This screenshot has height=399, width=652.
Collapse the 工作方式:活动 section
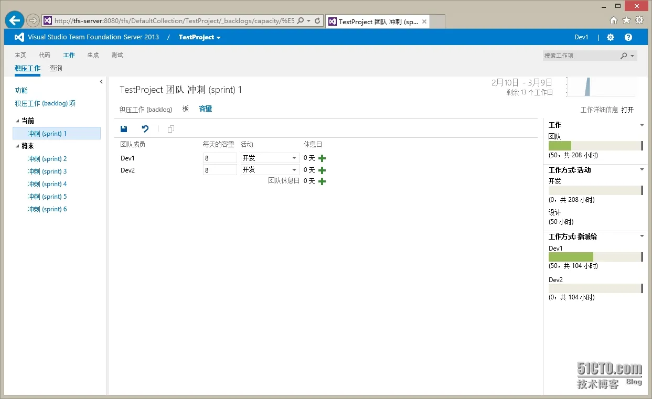pyautogui.click(x=642, y=169)
